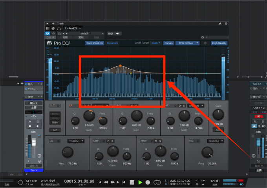
Task: Enable the LC band power toggle
Action: [x=59, y=141]
